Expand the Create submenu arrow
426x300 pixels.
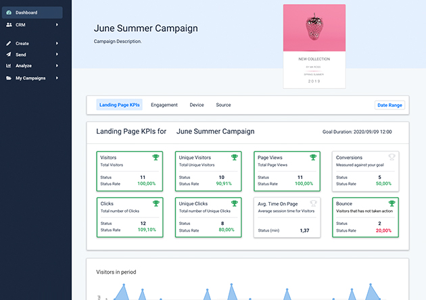tap(57, 43)
